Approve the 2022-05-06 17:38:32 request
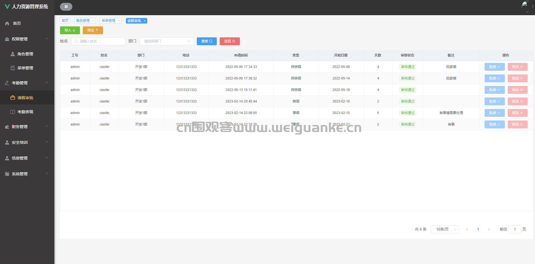535x264 pixels. click(495, 78)
